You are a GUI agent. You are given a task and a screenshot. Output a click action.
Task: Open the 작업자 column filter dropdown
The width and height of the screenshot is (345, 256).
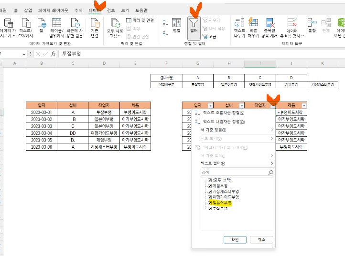click(x=273, y=106)
